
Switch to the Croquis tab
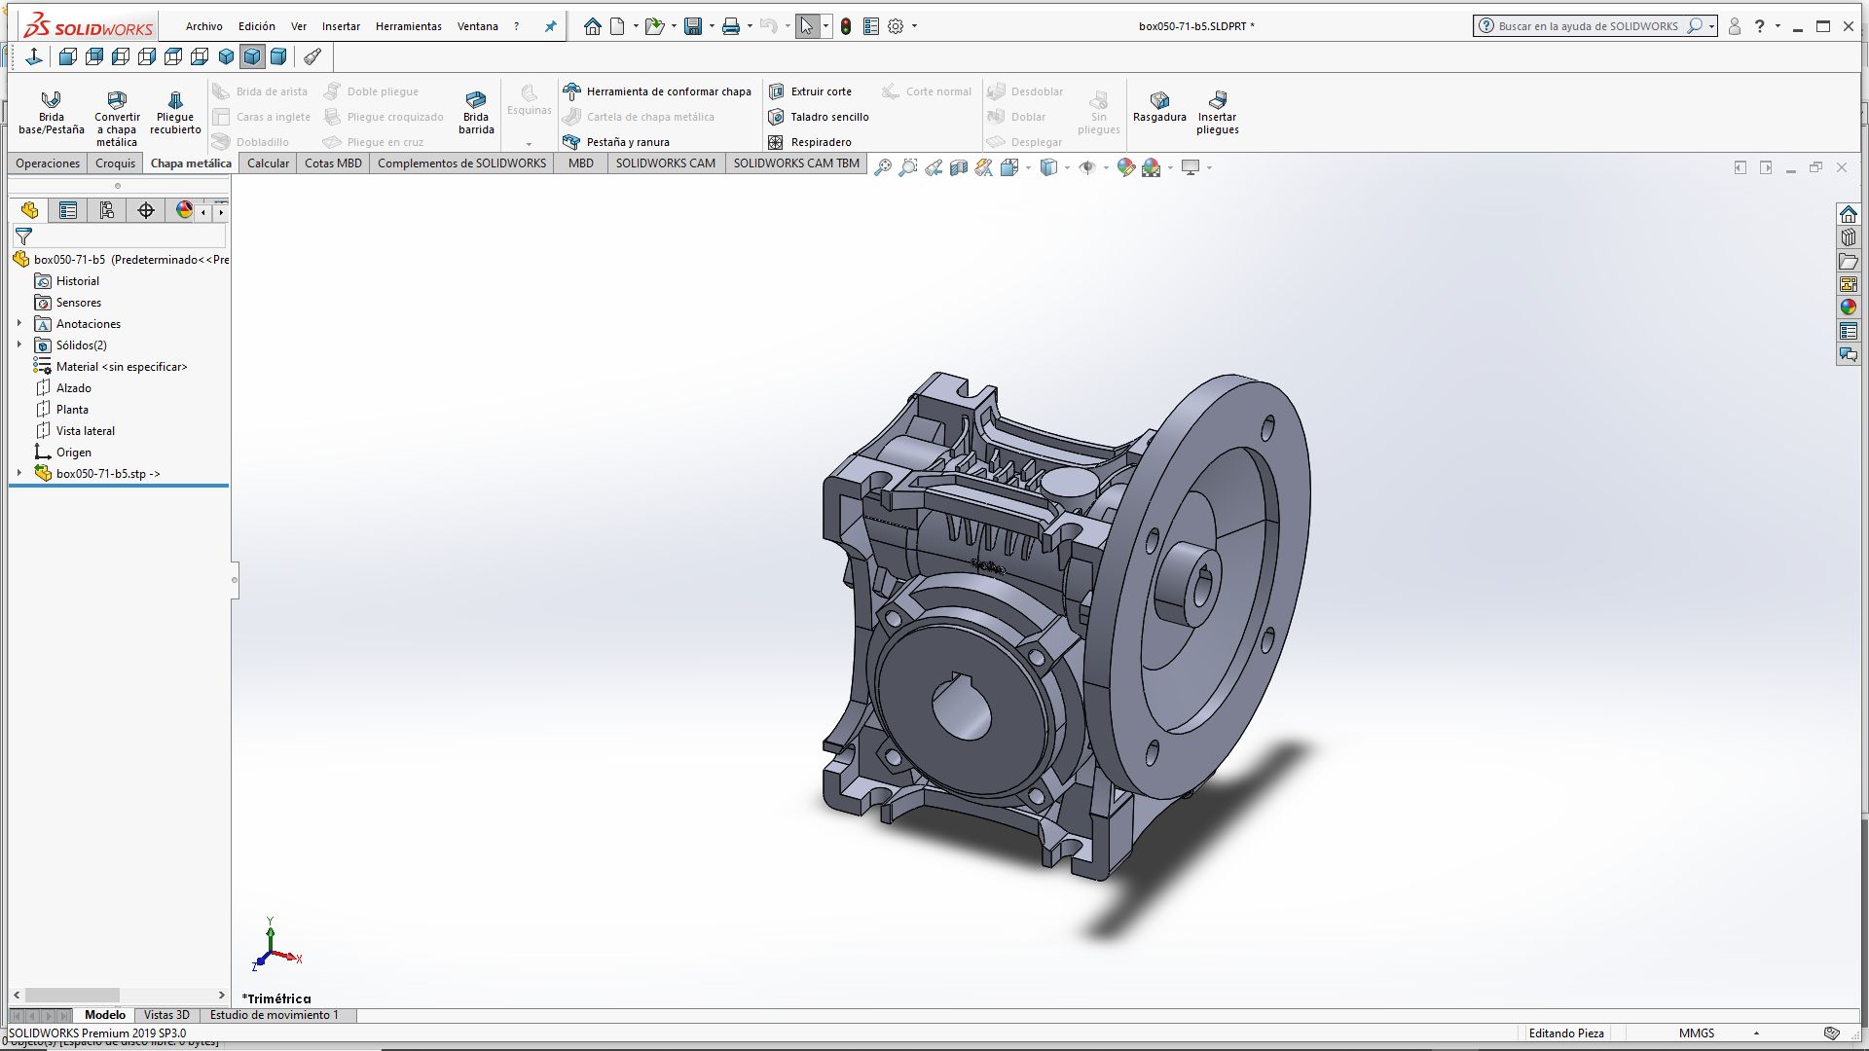click(x=115, y=163)
